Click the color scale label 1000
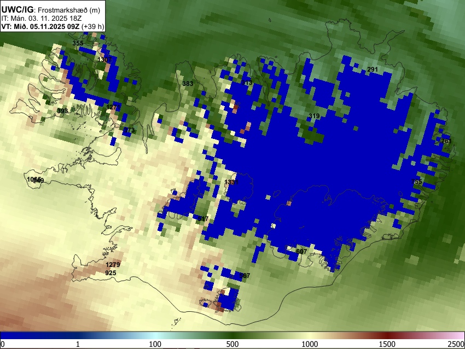The height and width of the screenshot is (349, 465). [310, 344]
